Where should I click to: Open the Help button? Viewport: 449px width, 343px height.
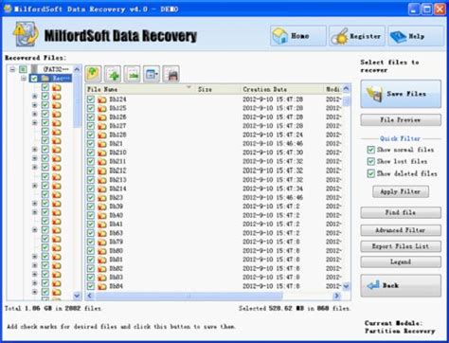(416, 36)
